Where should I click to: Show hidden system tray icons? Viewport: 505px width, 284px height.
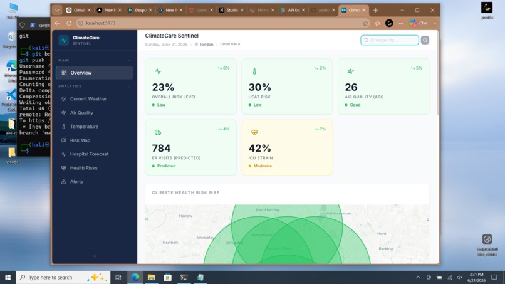418,277
